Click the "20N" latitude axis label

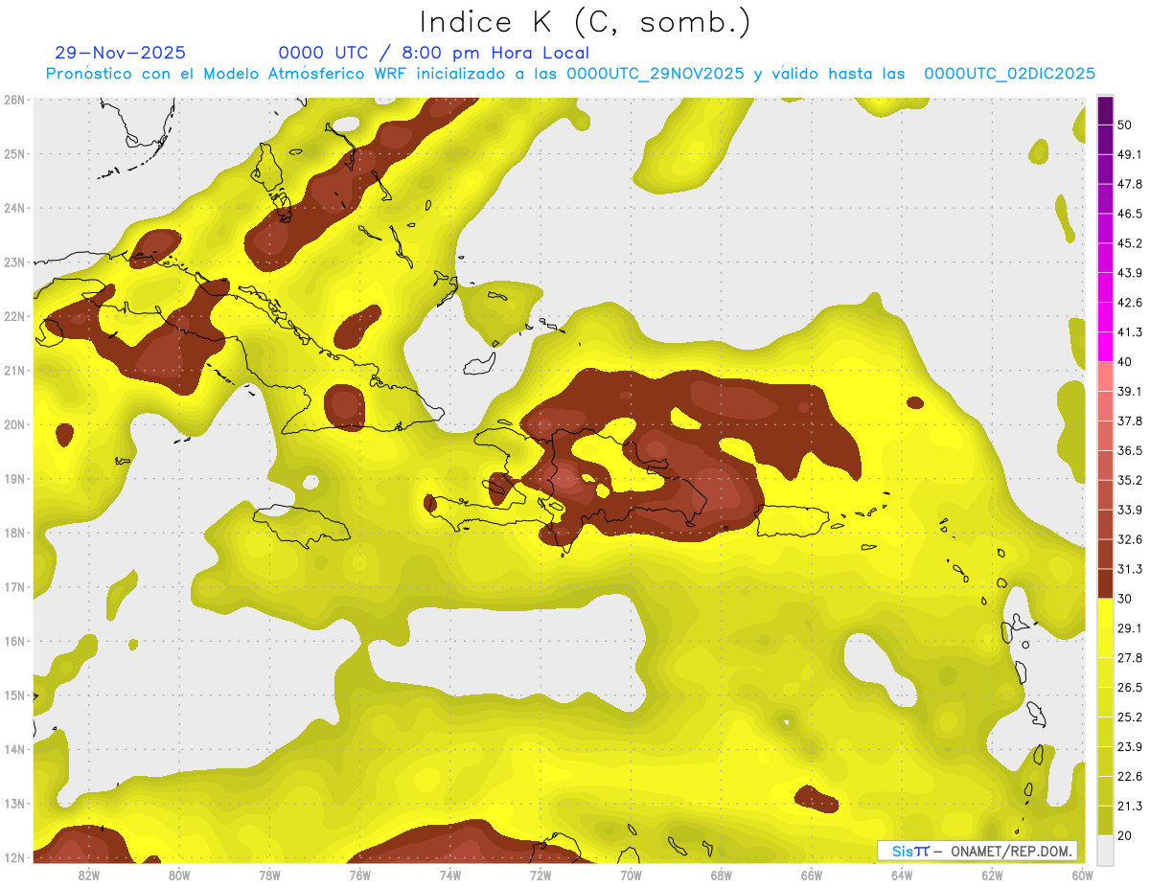tap(14, 424)
